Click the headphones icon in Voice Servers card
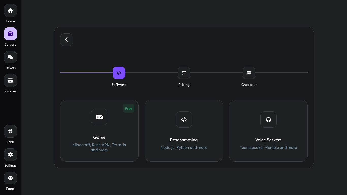The width and height of the screenshot is (347, 195). 269,120
